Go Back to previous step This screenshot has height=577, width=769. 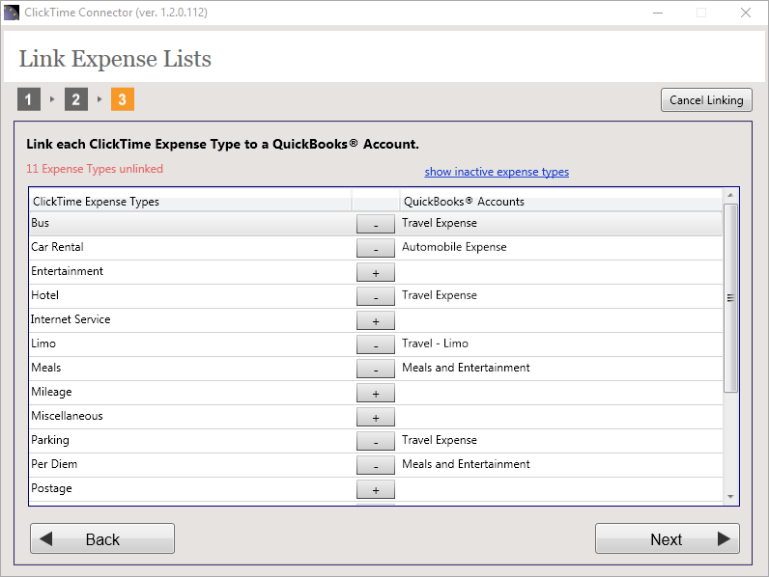(102, 538)
